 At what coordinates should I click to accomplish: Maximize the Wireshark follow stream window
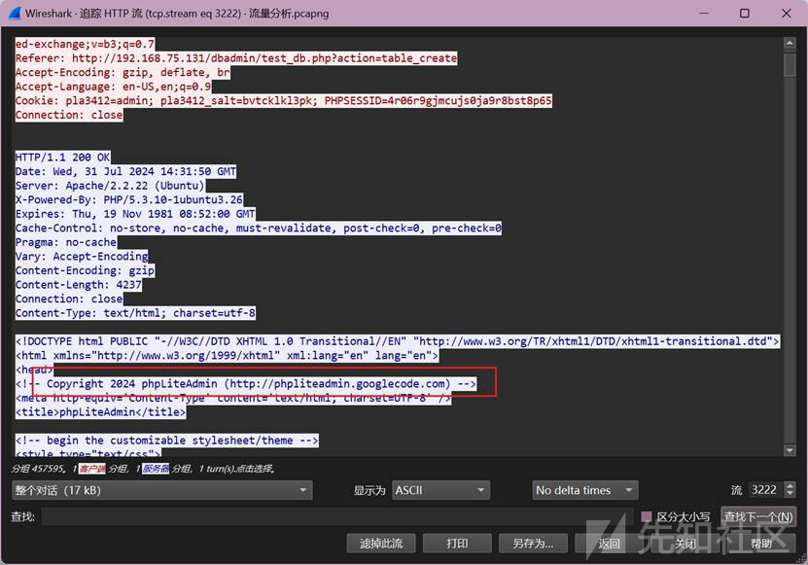click(x=745, y=13)
